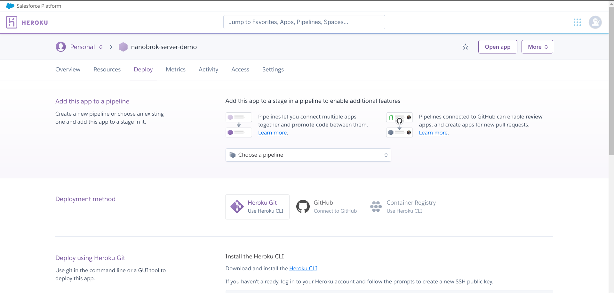Click the Salesforce Platform label
Image resolution: width=614 pixels, height=293 pixels.
pos(39,6)
